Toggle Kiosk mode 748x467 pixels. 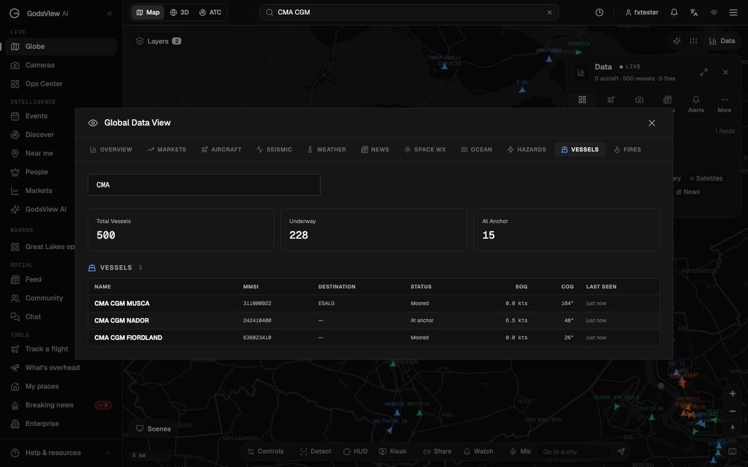[x=393, y=451]
